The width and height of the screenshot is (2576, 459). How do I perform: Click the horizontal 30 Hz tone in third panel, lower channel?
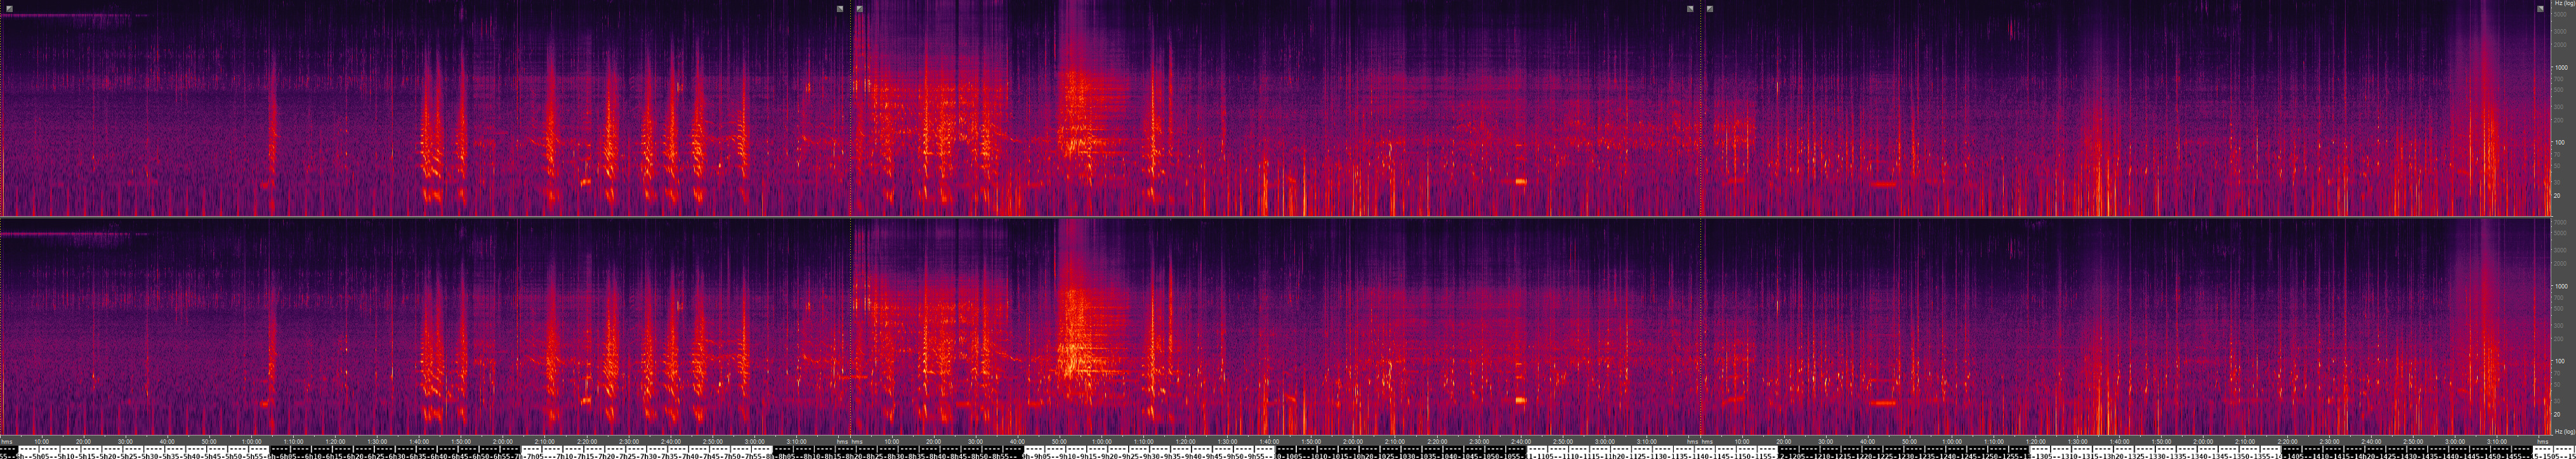(x=1883, y=403)
